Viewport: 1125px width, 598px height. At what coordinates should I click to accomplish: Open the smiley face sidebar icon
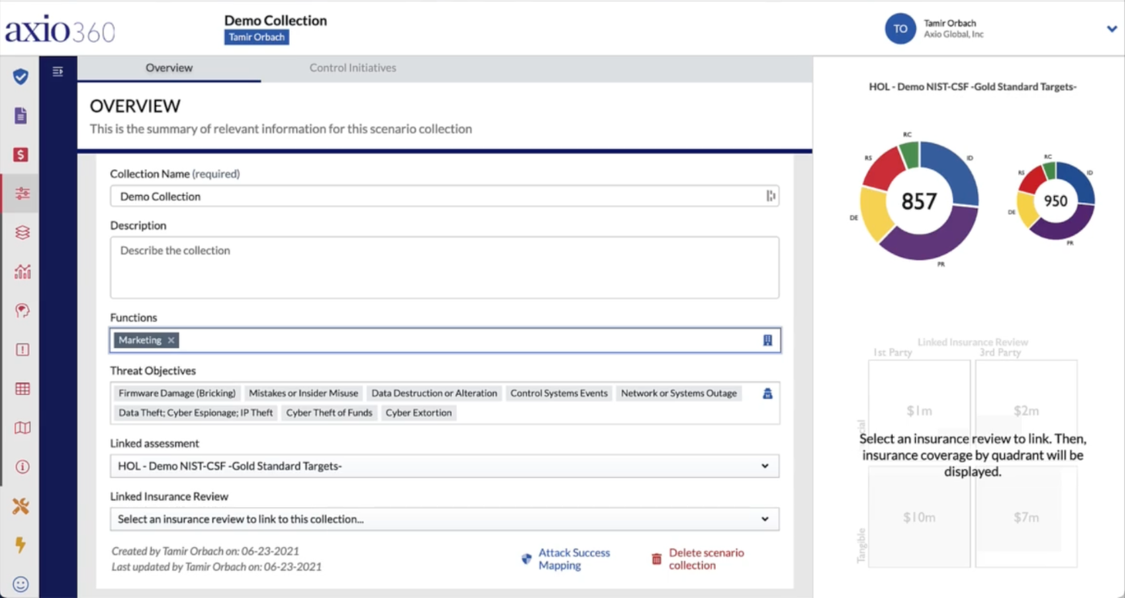pos(21,584)
